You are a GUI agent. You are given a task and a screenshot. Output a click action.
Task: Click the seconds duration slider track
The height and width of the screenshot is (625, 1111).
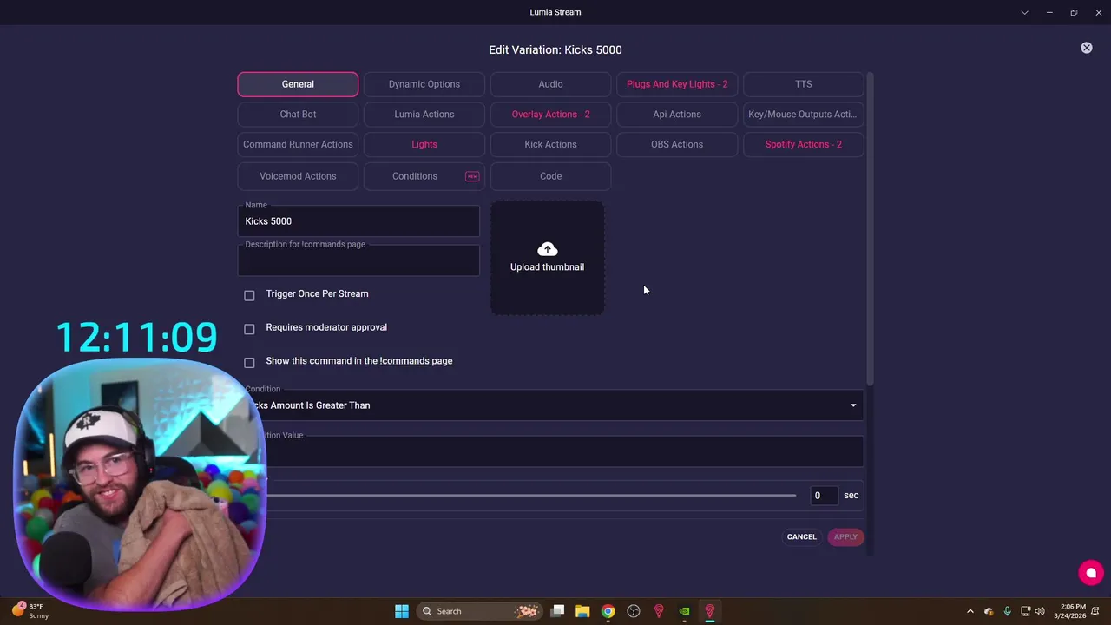[x=531, y=496]
